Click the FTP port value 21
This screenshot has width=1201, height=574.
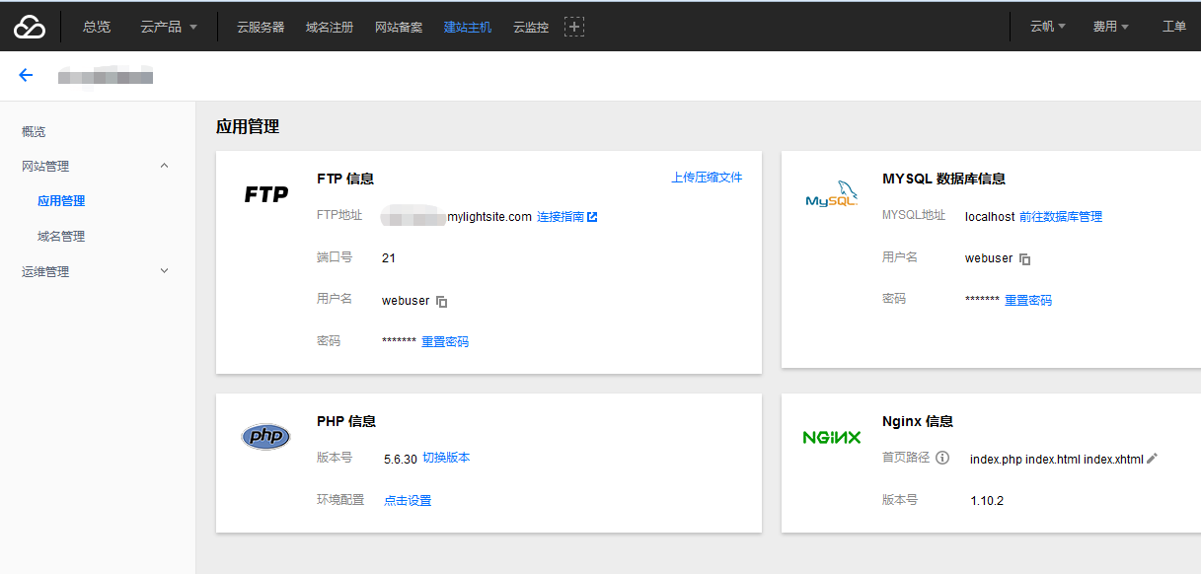click(389, 258)
